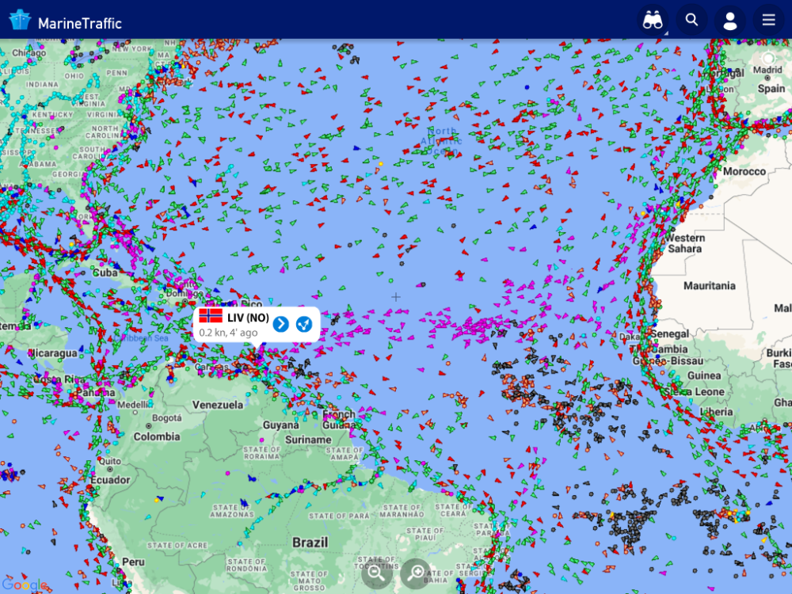Click the Quito city label
This screenshot has height=594, width=792.
pos(109,461)
